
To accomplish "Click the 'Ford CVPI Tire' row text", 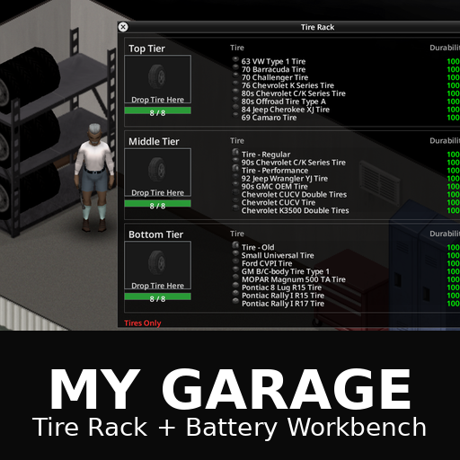I will (x=267, y=263).
